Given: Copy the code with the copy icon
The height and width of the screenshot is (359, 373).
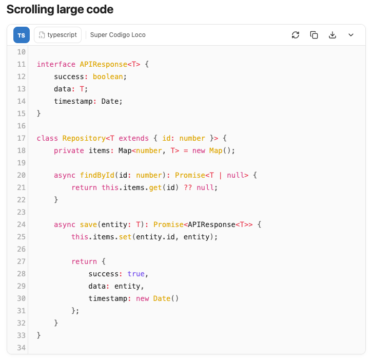Looking at the screenshot, I should pos(314,35).
